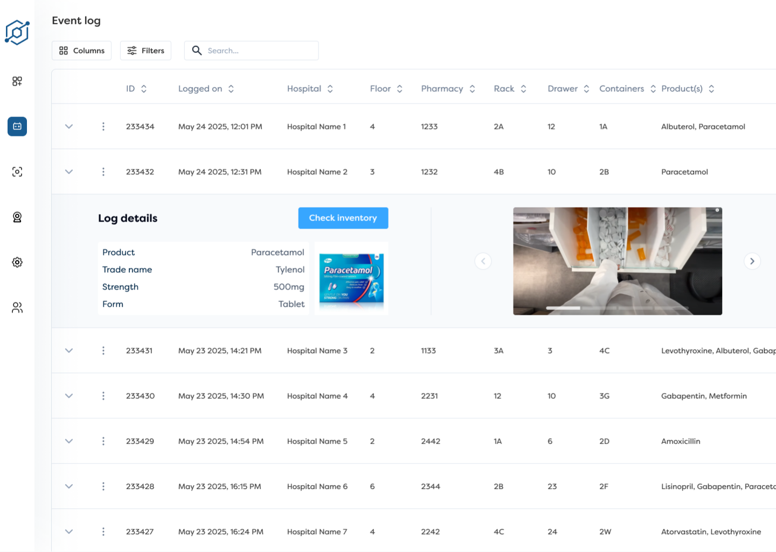Toggle sorting on the Pharmacy column
Viewport: 776px width, 552px height.
[x=473, y=88]
